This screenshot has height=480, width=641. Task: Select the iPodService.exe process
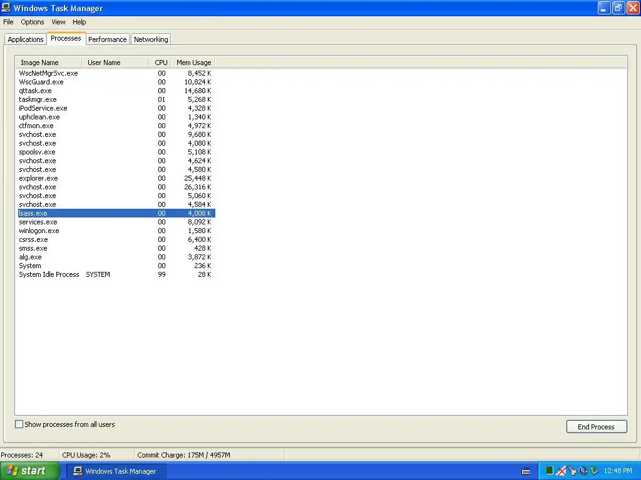click(x=116, y=109)
